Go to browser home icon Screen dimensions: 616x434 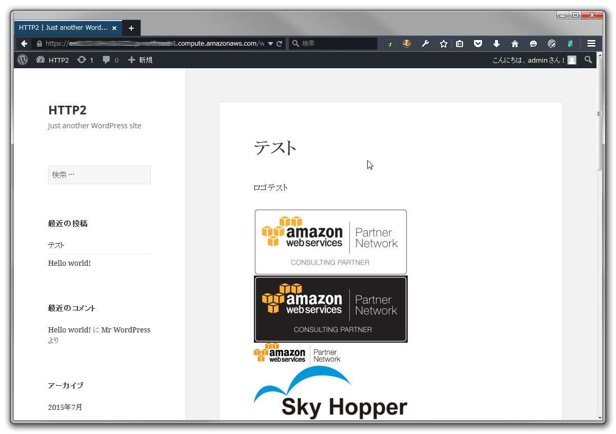coord(515,44)
